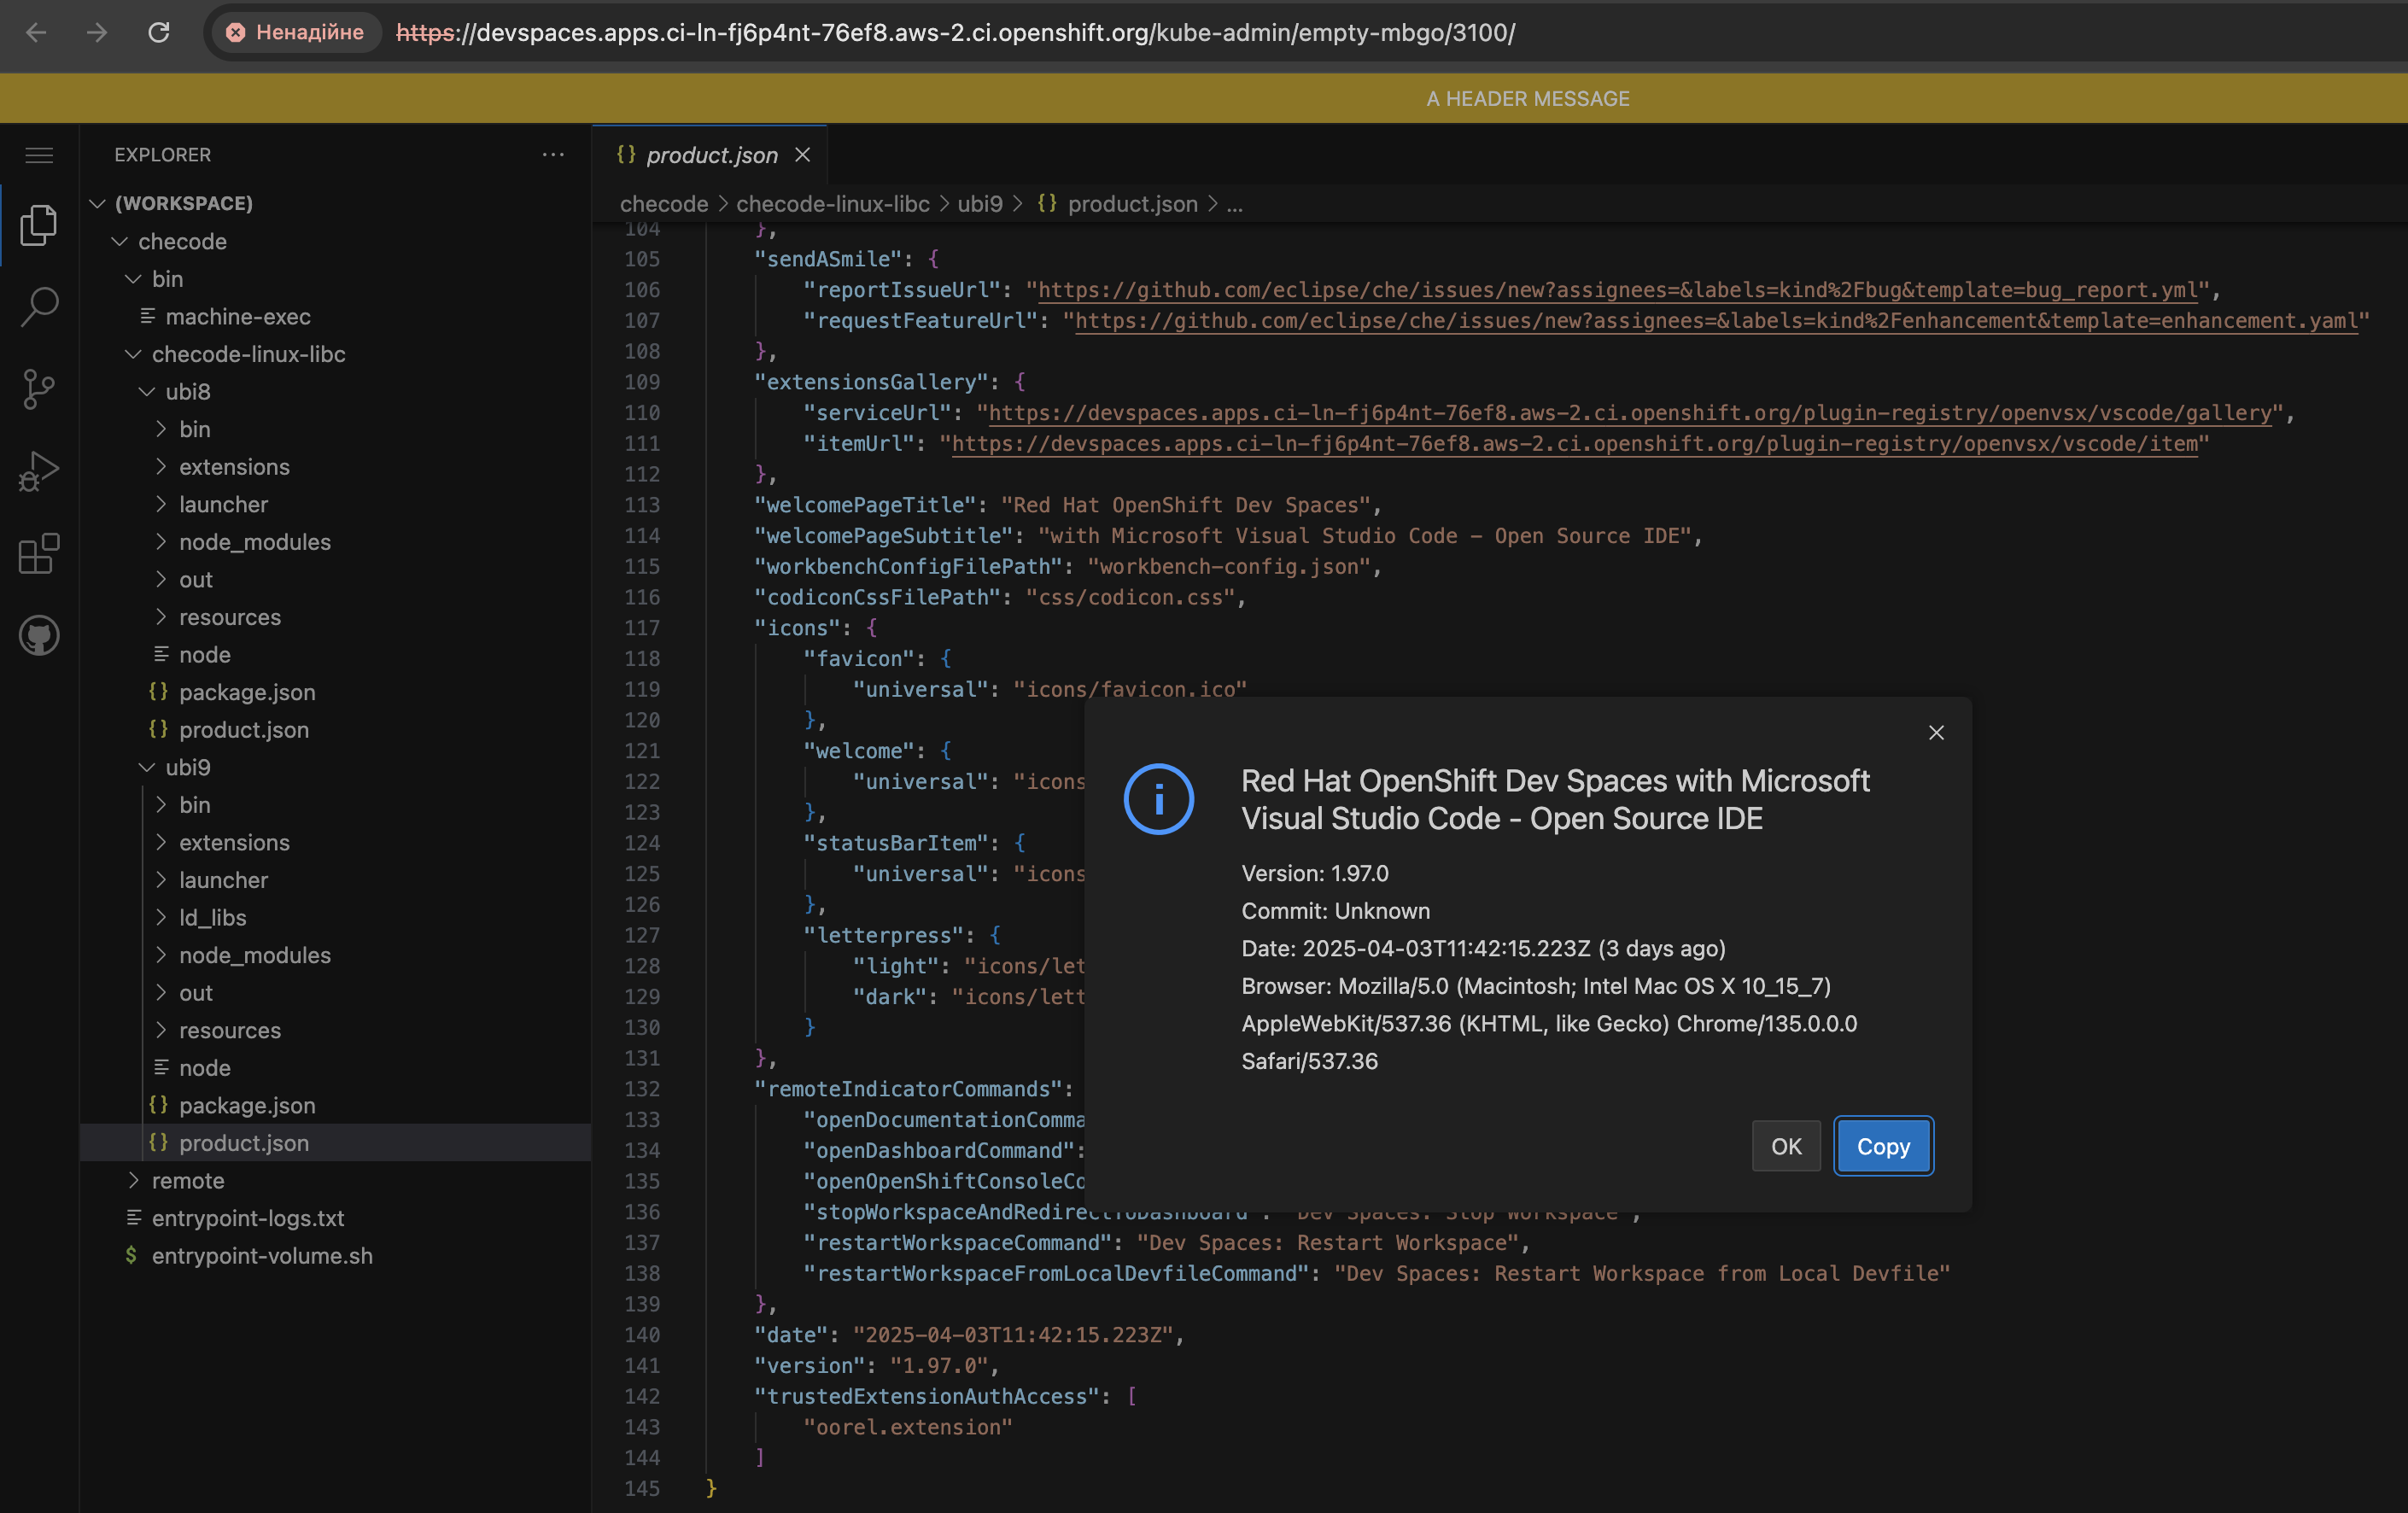The width and height of the screenshot is (2408, 1513).
Task: Expand the remote folder
Action: point(187,1180)
